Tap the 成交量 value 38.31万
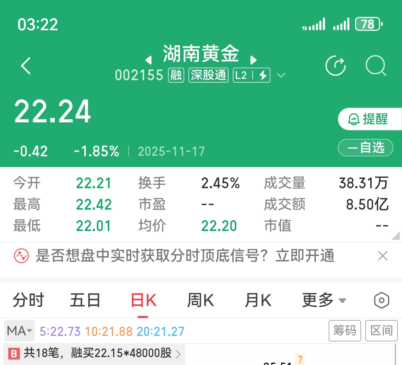This screenshot has height=365, width=402. tap(364, 183)
